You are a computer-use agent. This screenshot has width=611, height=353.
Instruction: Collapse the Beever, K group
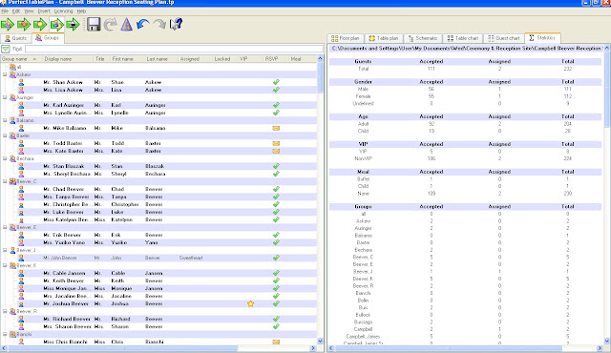5,265
